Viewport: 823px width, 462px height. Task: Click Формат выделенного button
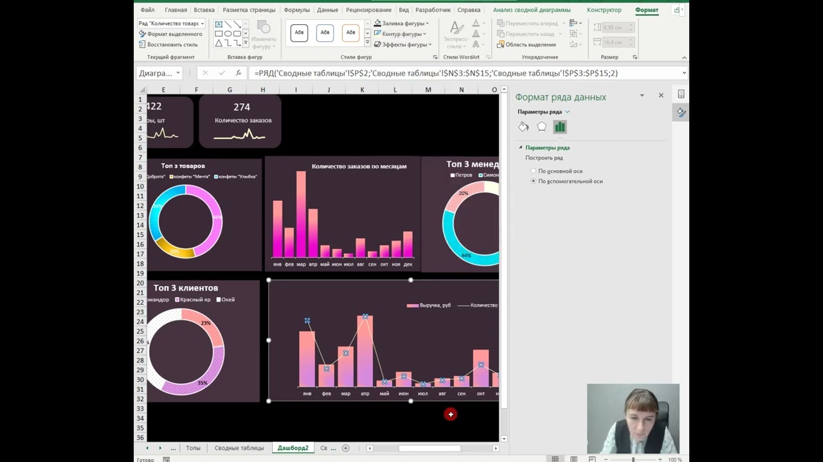(x=170, y=34)
